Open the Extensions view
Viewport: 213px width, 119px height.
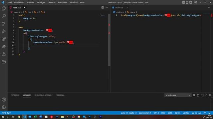click(4, 39)
